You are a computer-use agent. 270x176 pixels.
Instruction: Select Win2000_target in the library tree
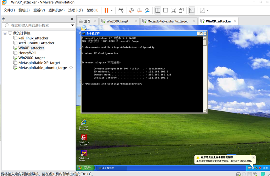coord(29,58)
